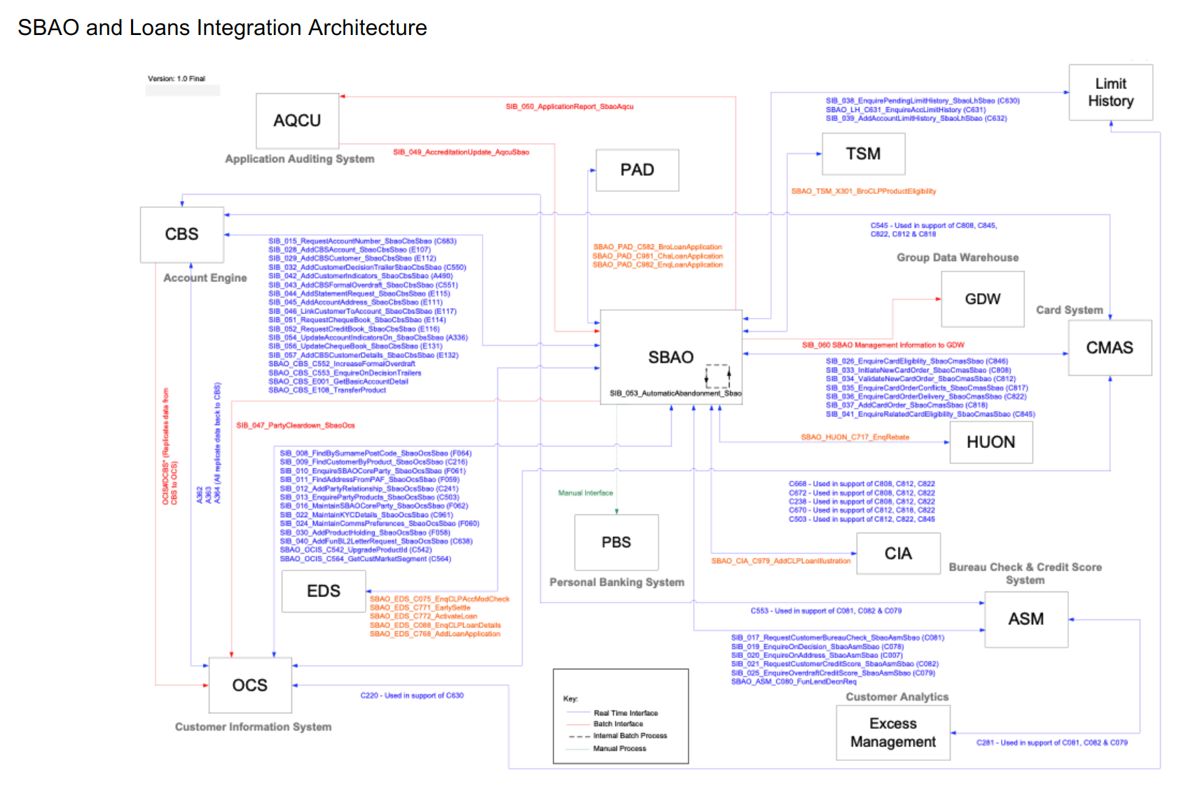Click the dashed internal batch process square in SBAO
This screenshot has width=1188, height=791.
click(x=717, y=376)
